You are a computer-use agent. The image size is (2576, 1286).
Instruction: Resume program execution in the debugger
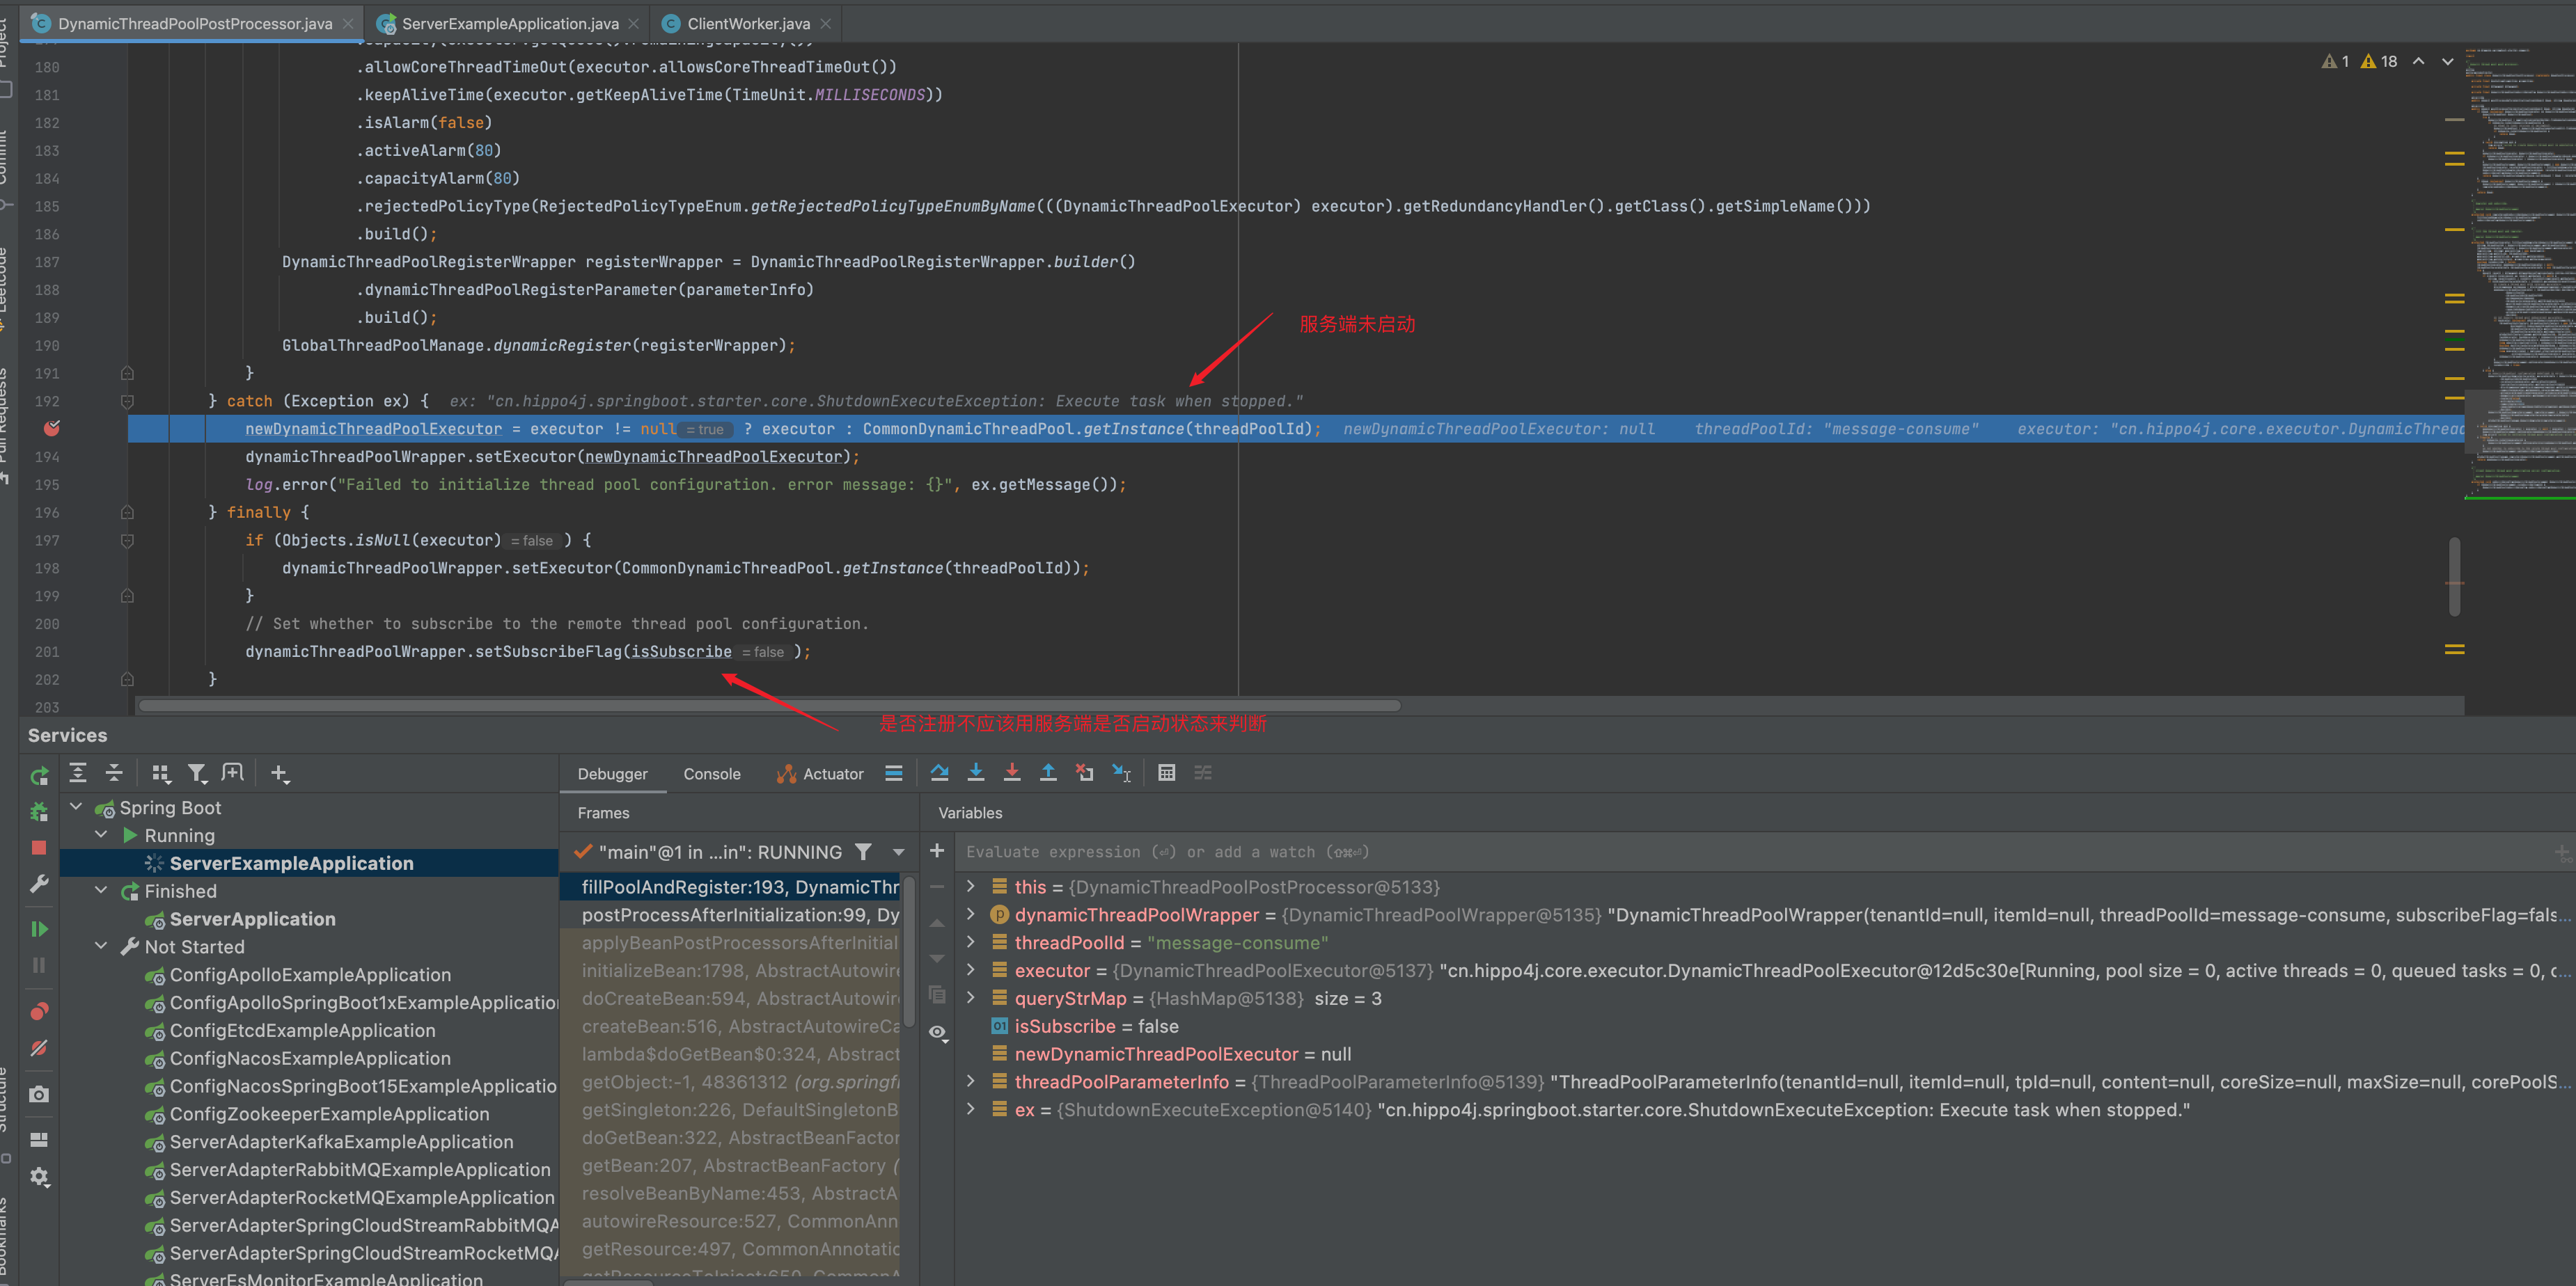39,928
